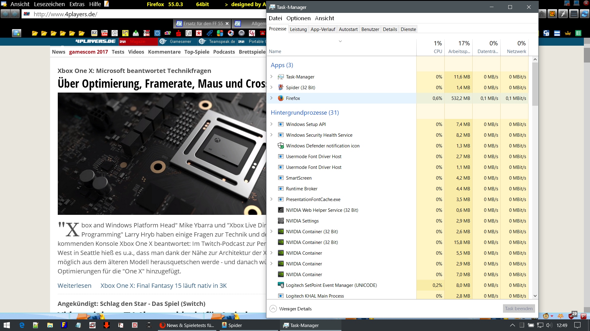Image resolution: width=590 pixels, height=331 pixels.
Task: Close the 'Ersatz für den FF 55' tab
Action: (227, 24)
